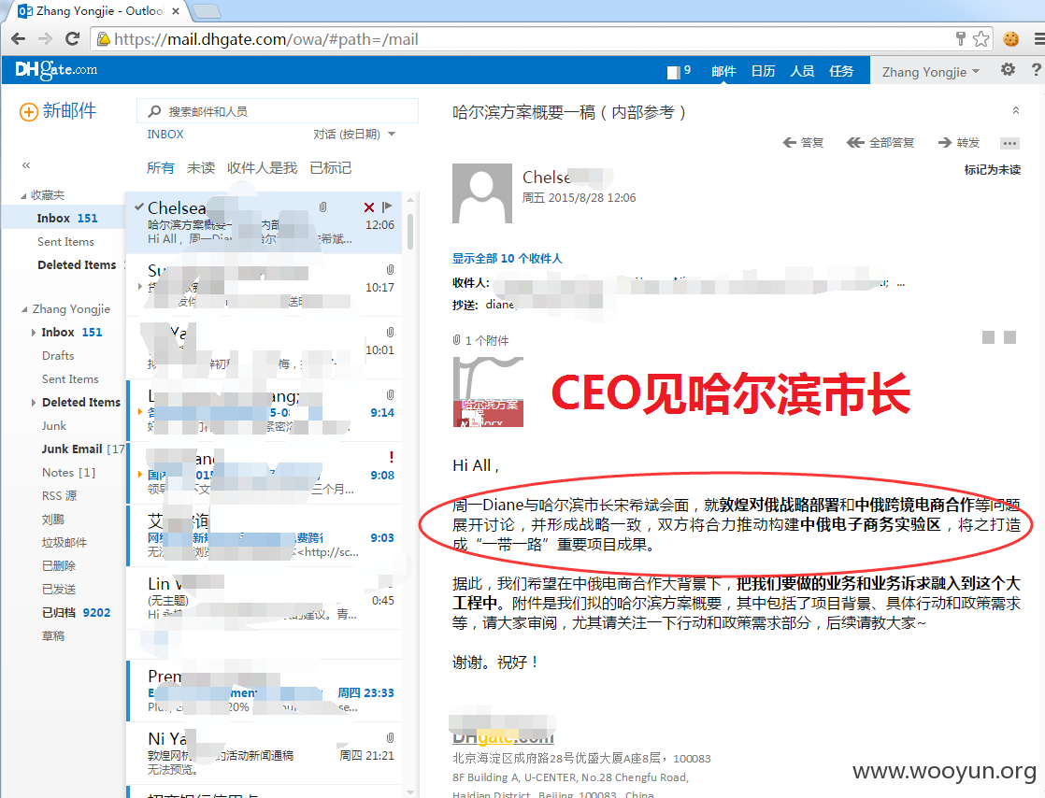Open the cookie extension icon
The image size is (1045, 798).
click(1011, 38)
